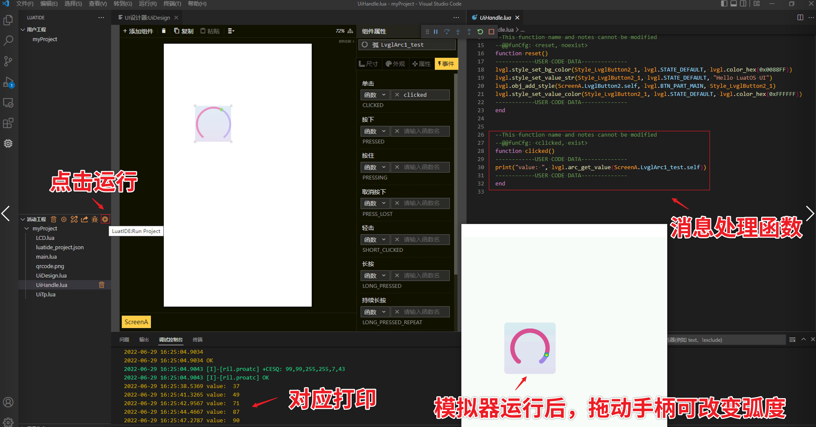Click the debug bug icon in active project header

[x=95, y=220]
